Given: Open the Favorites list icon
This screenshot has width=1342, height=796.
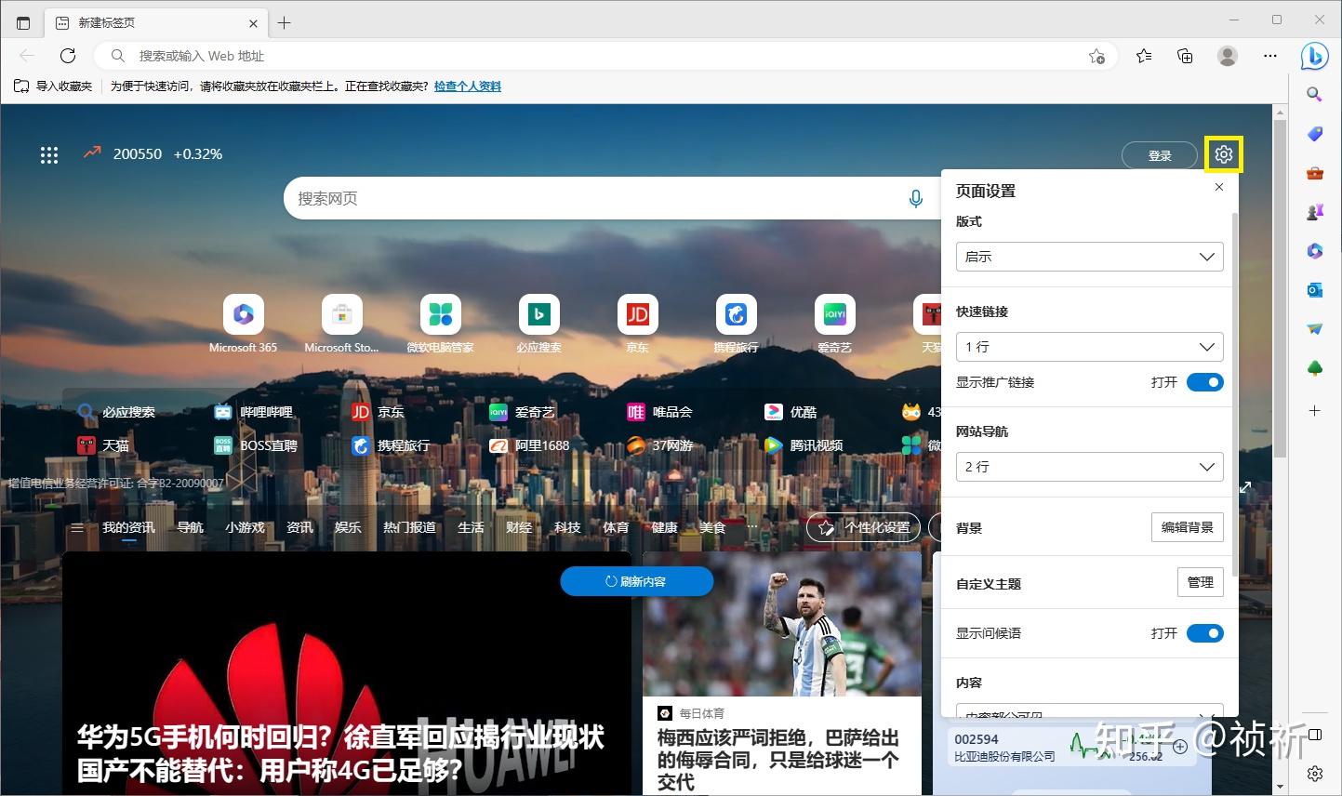Looking at the screenshot, I should coord(1144,56).
